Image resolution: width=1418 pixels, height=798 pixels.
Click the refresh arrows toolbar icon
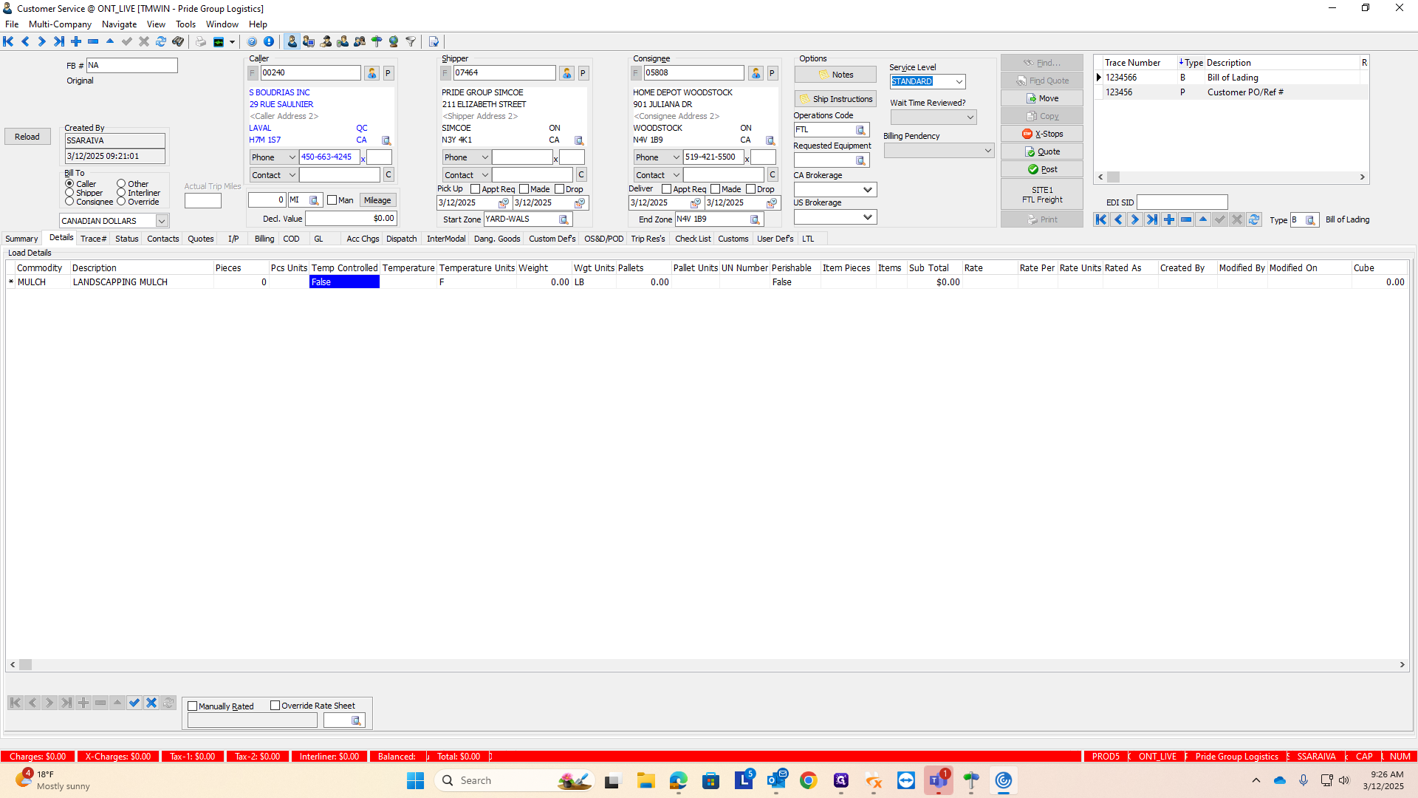(160, 41)
